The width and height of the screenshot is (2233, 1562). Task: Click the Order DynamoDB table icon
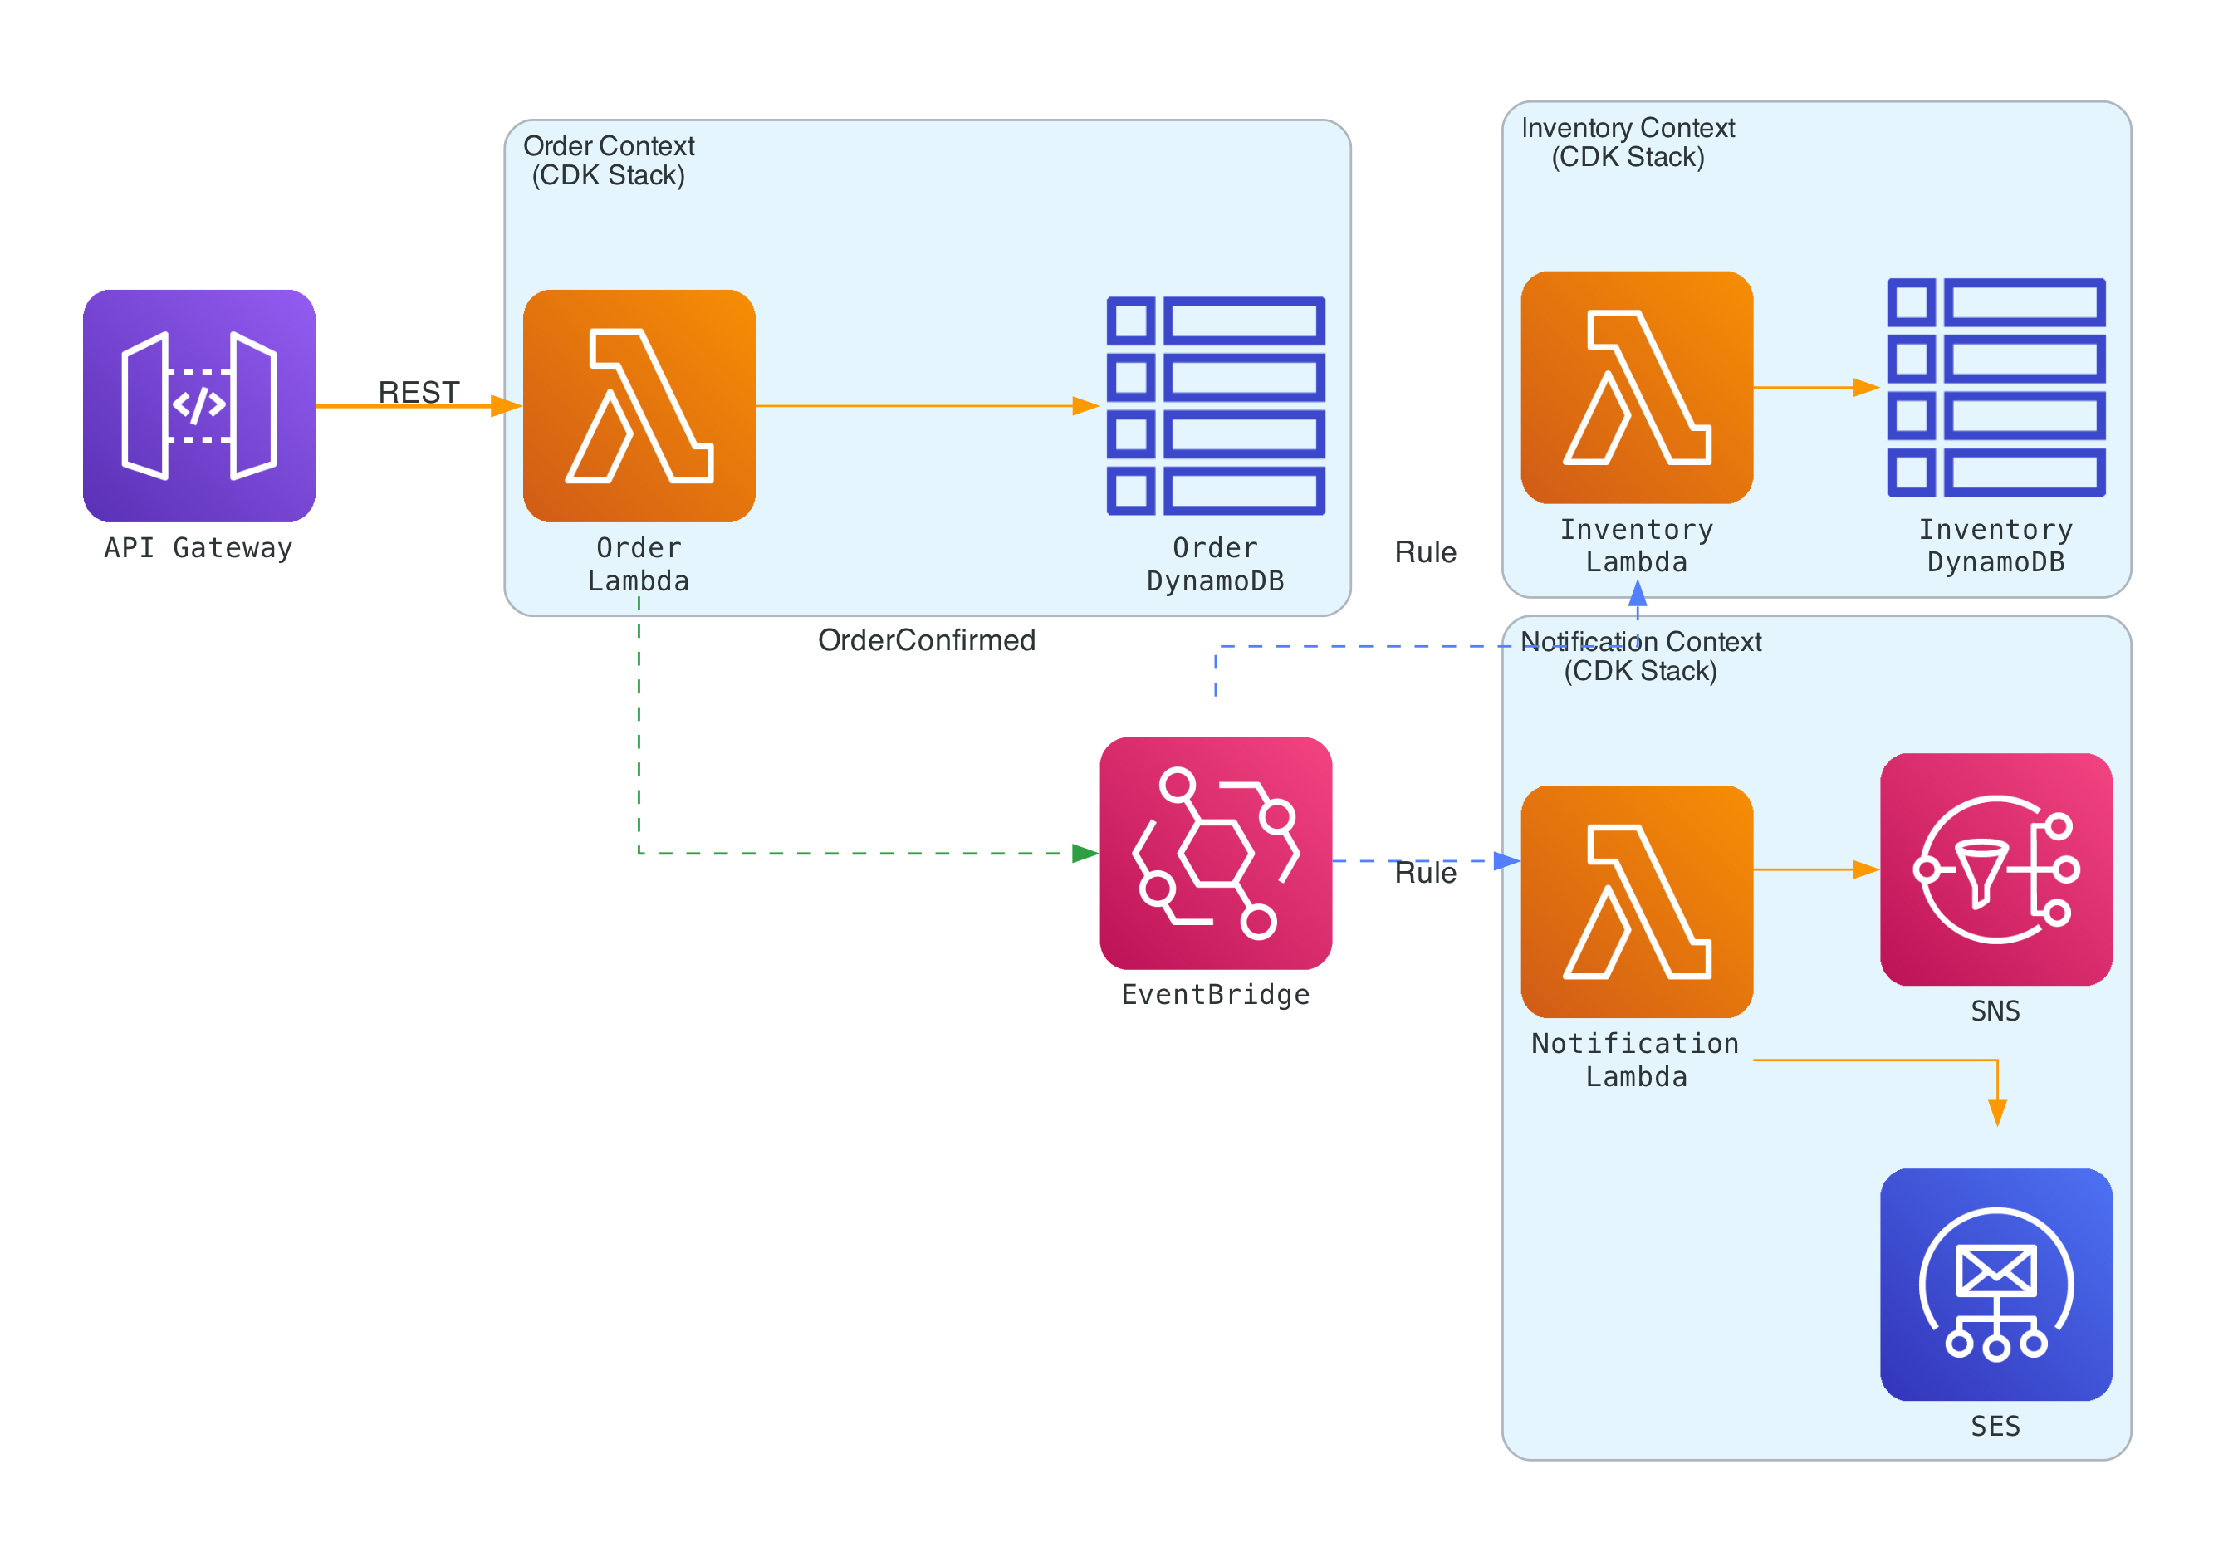coord(1215,405)
